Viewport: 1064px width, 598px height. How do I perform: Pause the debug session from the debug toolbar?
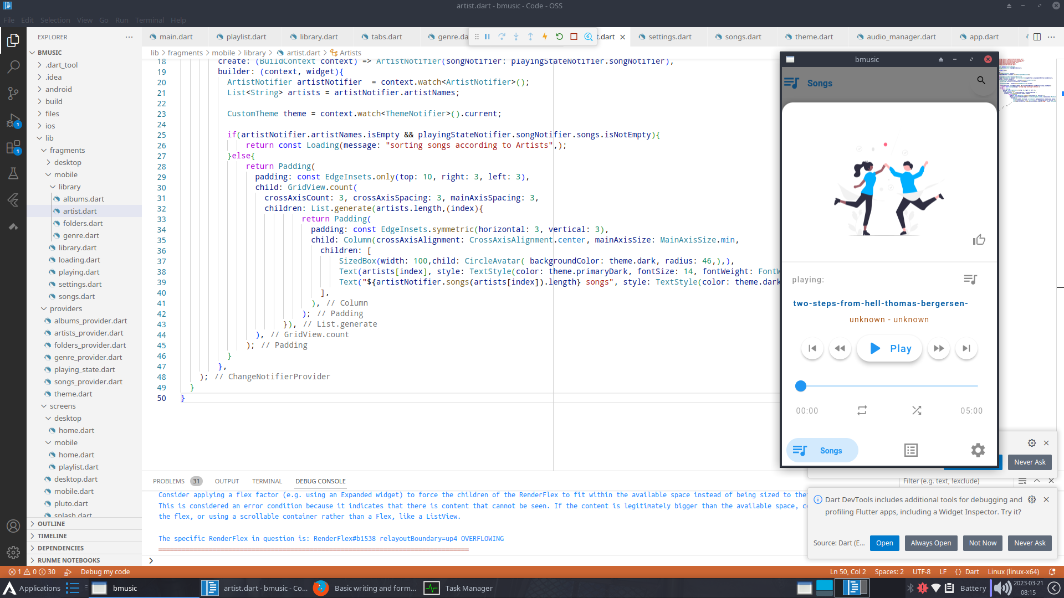pos(488,37)
